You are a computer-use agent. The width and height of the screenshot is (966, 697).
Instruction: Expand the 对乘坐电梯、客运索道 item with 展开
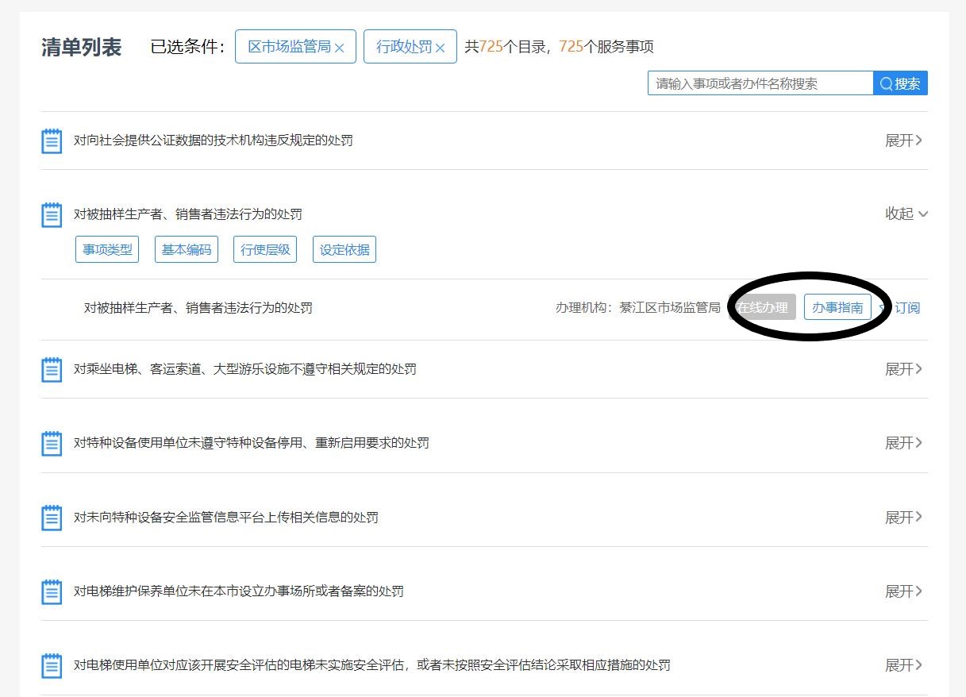click(903, 369)
